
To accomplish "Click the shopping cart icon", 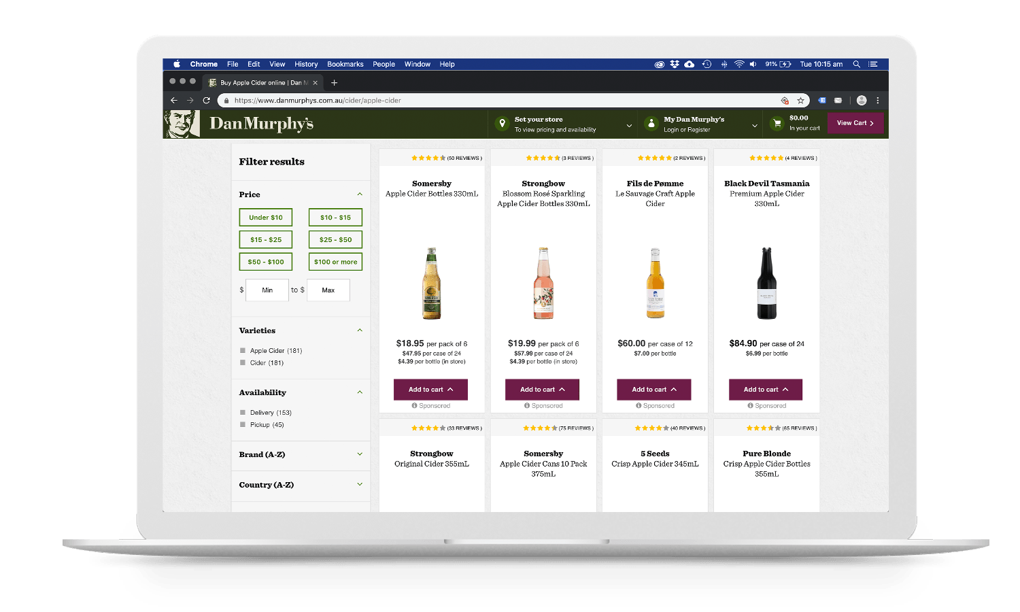I will click(x=777, y=124).
